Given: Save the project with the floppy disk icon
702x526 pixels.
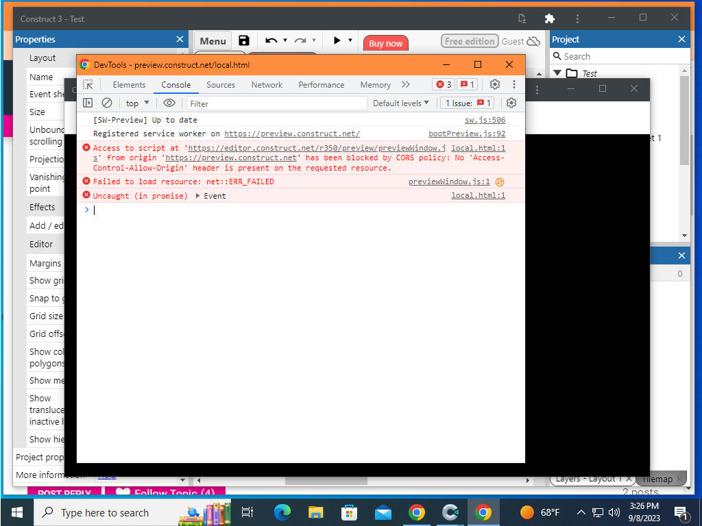Looking at the screenshot, I should pos(244,40).
